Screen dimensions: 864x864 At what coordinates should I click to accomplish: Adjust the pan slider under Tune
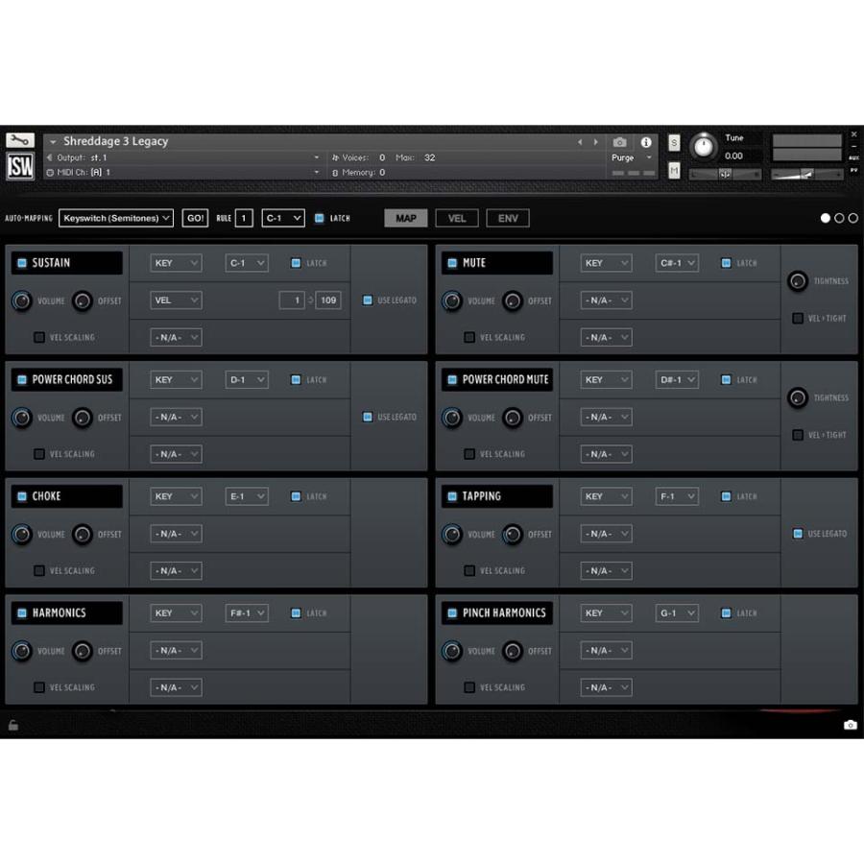725,175
